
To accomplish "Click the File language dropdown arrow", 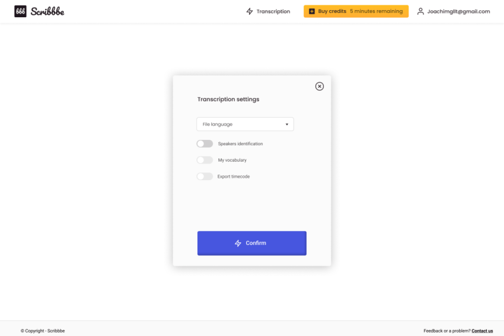I will coord(287,124).
